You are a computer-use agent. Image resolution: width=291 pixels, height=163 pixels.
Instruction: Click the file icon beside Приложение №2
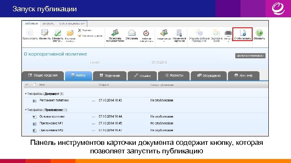34,130
